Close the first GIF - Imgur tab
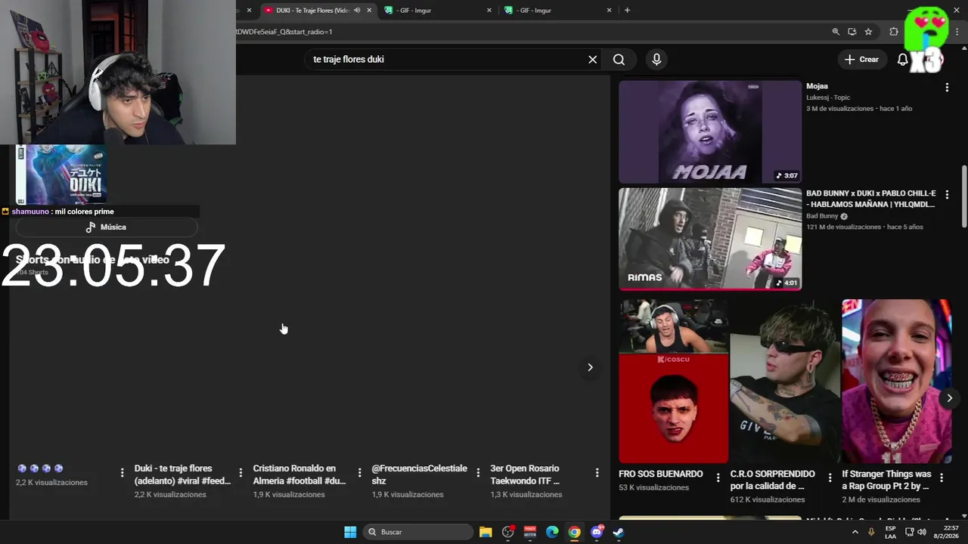The height and width of the screenshot is (544, 968). tap(489, 11)
